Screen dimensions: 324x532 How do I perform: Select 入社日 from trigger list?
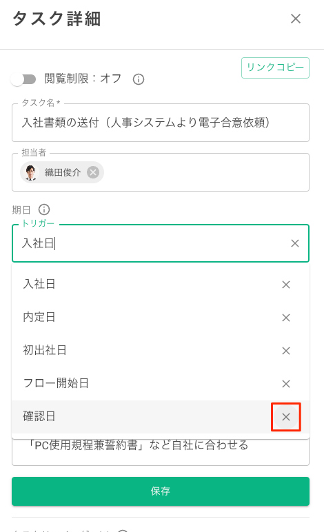pos(146,284)
